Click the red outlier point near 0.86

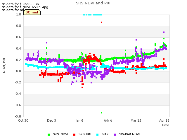[x=101, y=22]
